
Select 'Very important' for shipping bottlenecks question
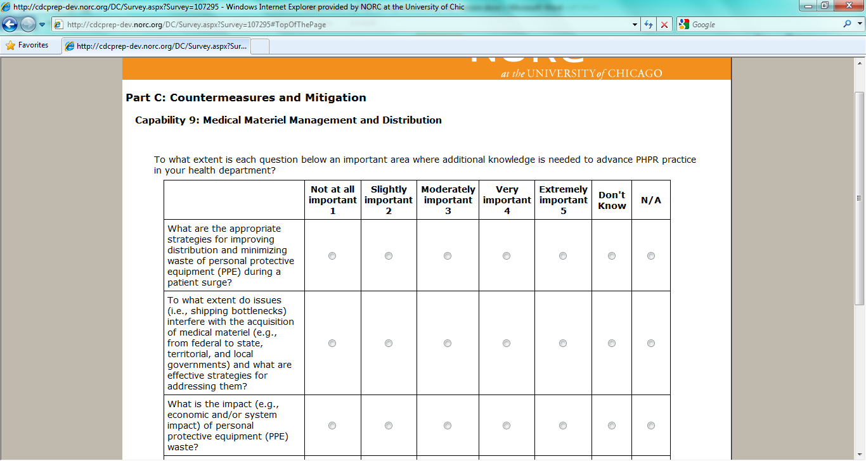click(506, 343)
